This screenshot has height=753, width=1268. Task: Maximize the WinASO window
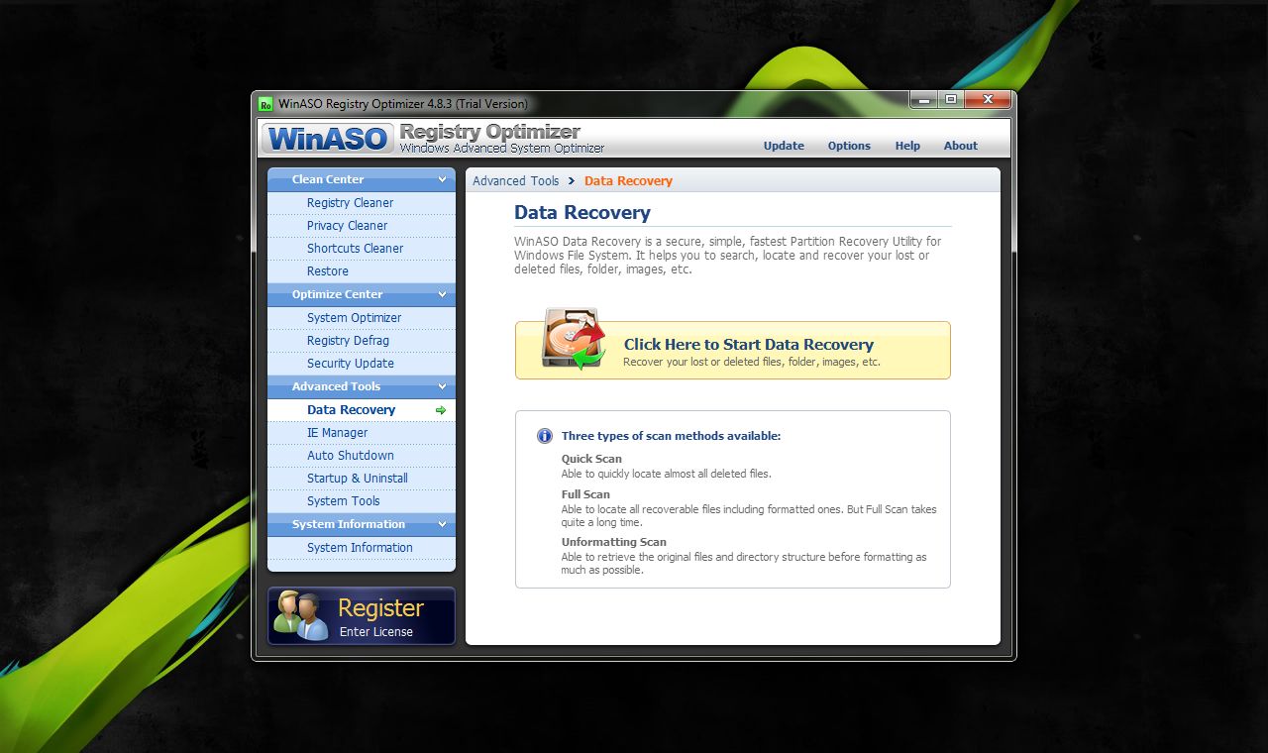(950, 99)
